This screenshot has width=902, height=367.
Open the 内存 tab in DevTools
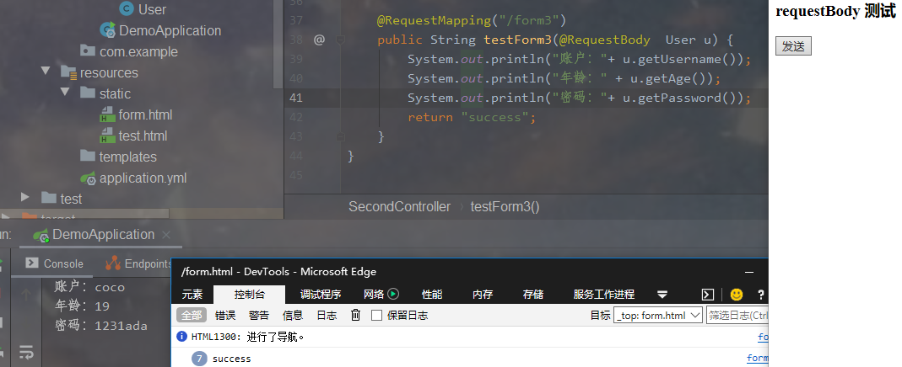pos(483,294)
